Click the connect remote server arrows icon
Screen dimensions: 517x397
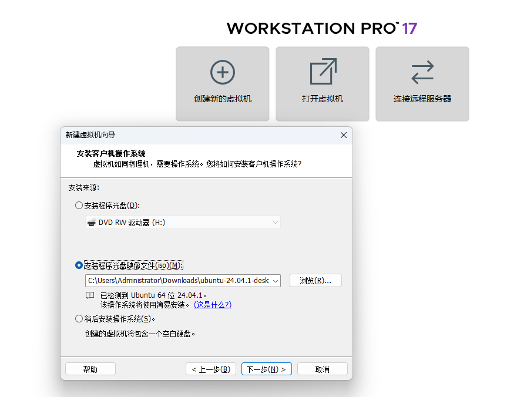[x=422, y=72]
